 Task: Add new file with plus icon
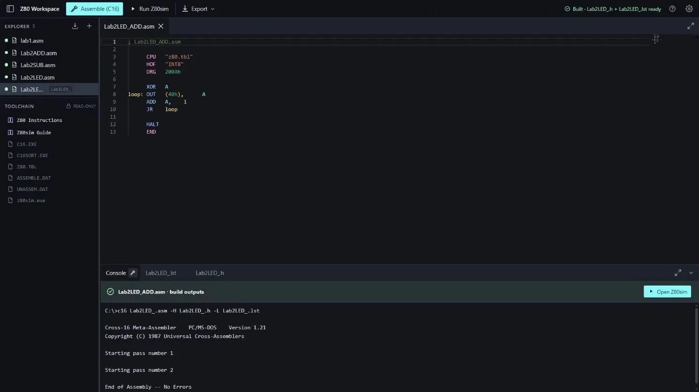point(89,26)
